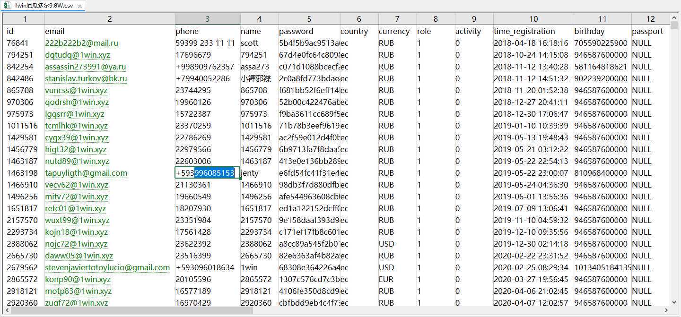Click the horizontal scrollbar left arrow
681x317 pixels.
(7, 310)
